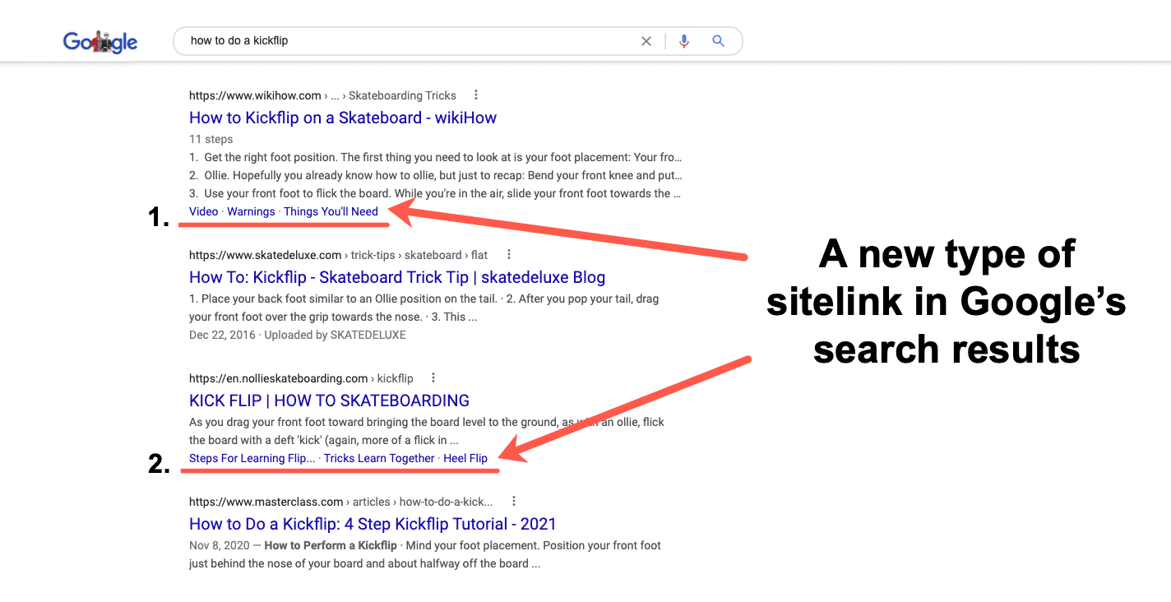Click the Google logo
The height and width of the screenshot is (602, 1171).
(x=100, y=41)
